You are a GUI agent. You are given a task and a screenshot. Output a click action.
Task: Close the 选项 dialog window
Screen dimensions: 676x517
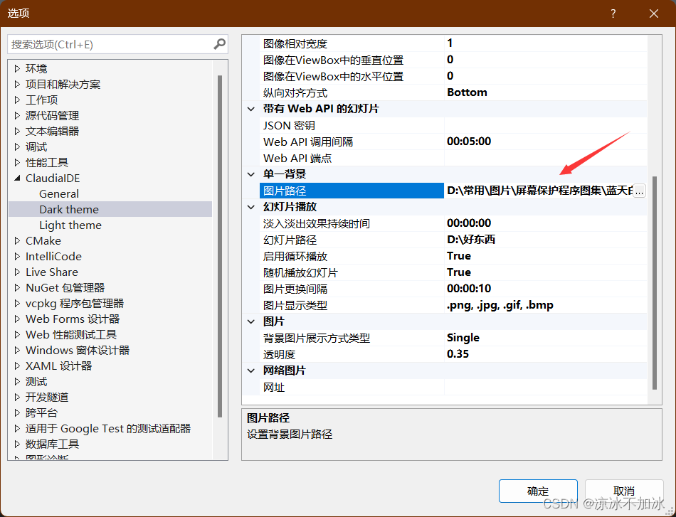pos(653,14)
